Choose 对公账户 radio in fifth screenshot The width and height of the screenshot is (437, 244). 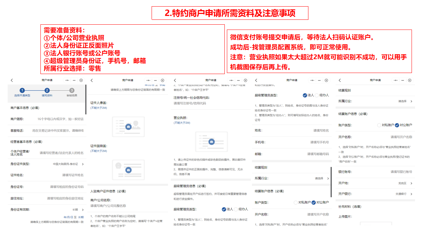pos(397,125)
